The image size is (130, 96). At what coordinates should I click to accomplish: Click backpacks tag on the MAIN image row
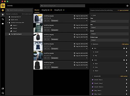click(x=55, y=21)
